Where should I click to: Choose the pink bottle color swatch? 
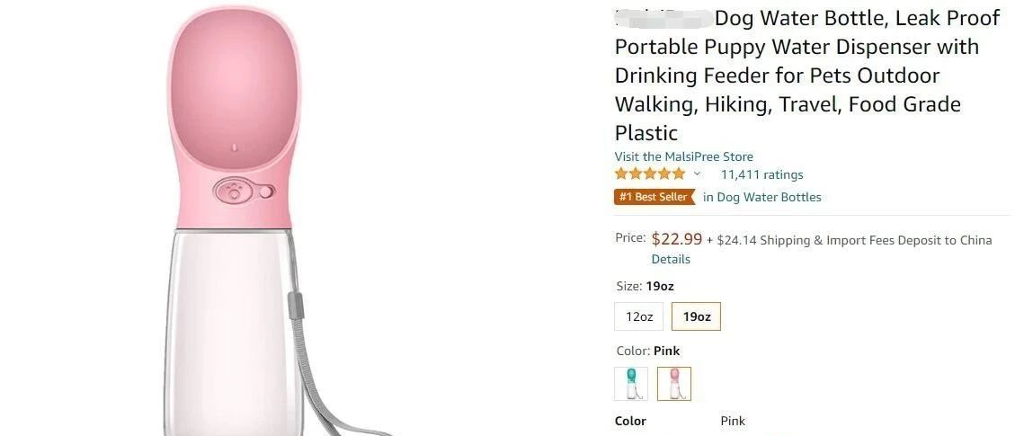674,384
